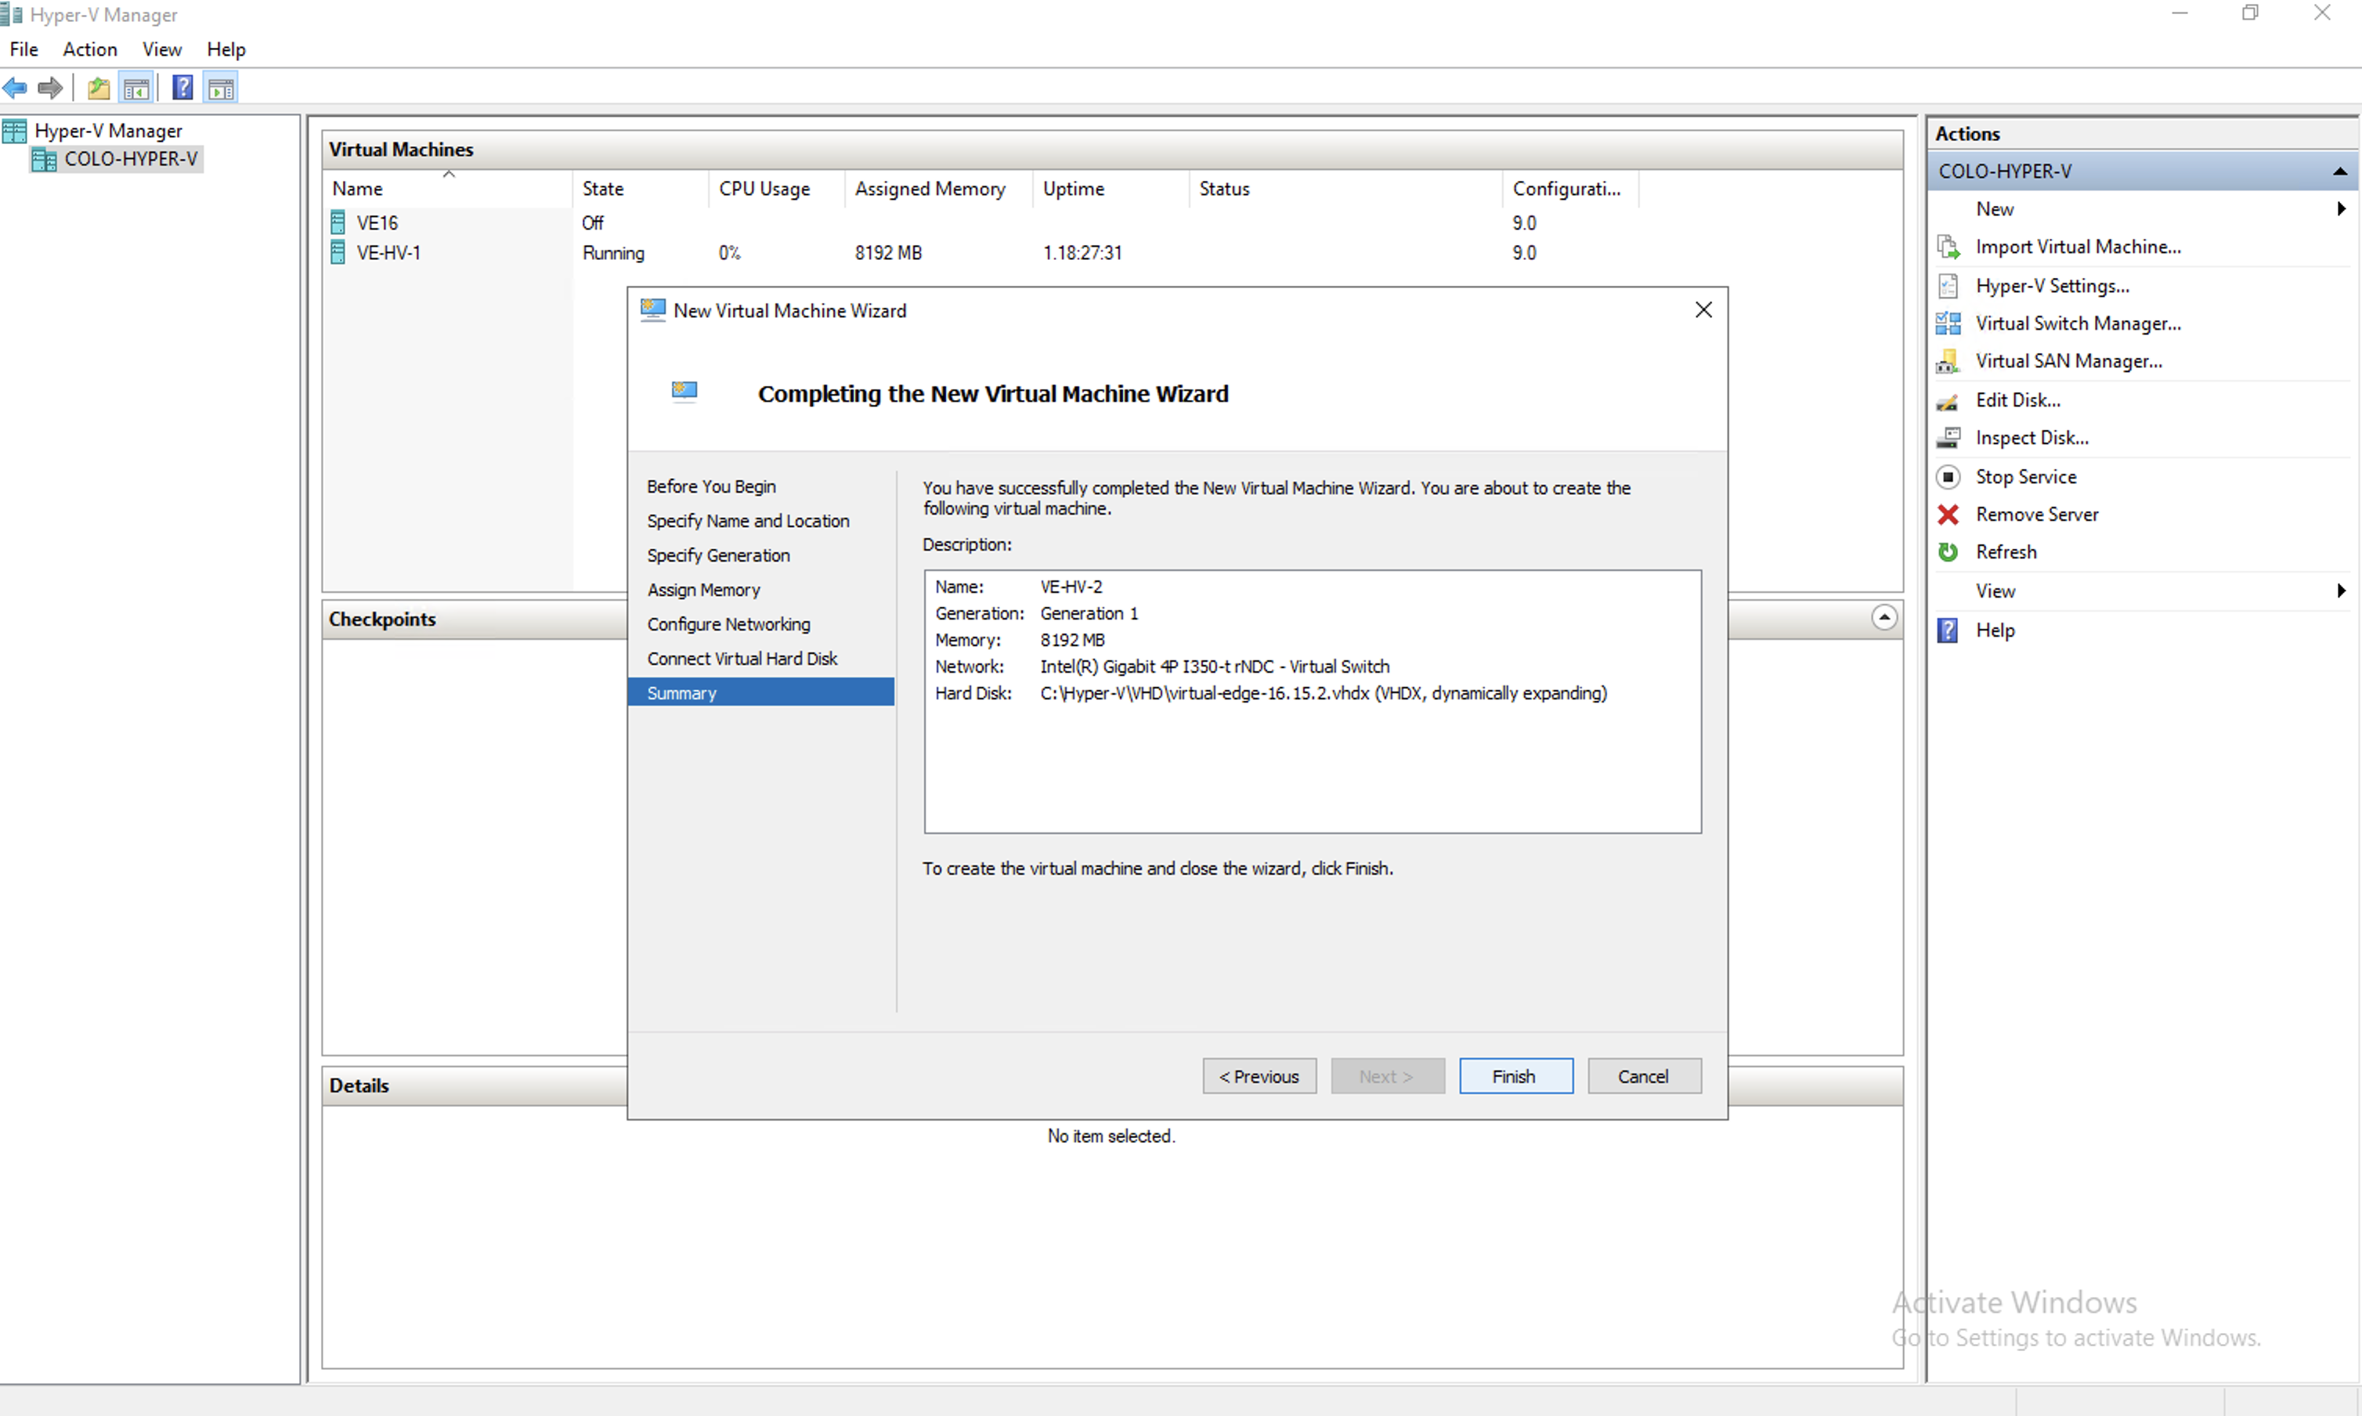Collapse the Checkpoints pane with round arrow
Screen dimensions: 2362x1416
pos(1883,617)
